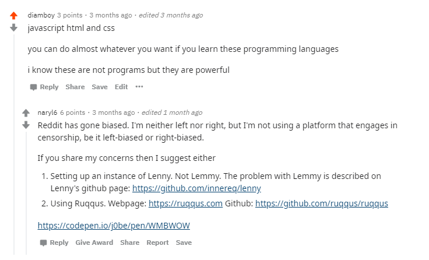Save naryl6's comment

pos(184,243)
